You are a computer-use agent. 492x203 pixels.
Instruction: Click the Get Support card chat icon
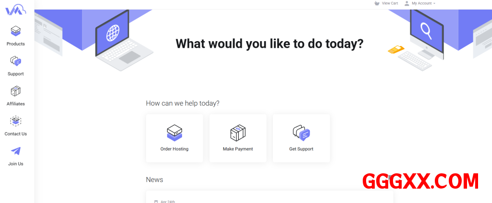301,132
